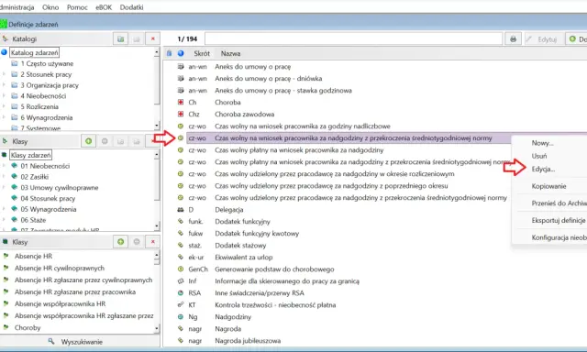Click the Edytuj button in the toolbar
This screenshot has width=587, height=352.
click(x=543, y=38)
